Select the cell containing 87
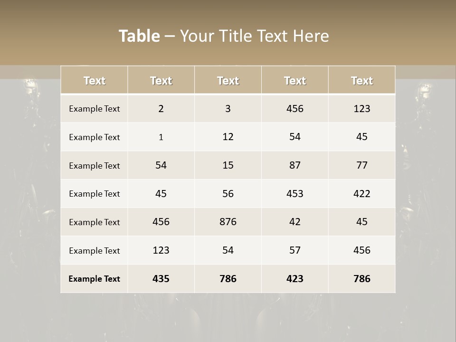The width and height of the screenshot is (456, 342). point(295,165)
